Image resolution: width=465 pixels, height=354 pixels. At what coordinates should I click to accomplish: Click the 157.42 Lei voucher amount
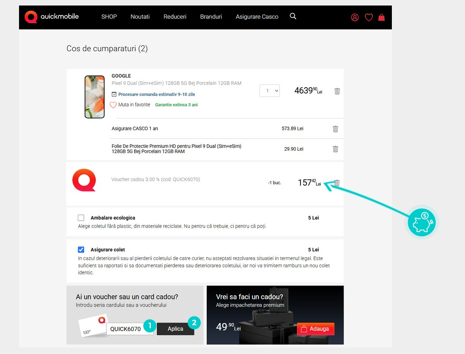(309, 182)
